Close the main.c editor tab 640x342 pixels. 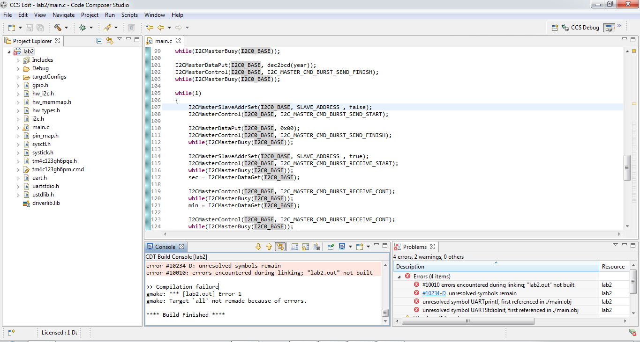(x=179, y=41)
